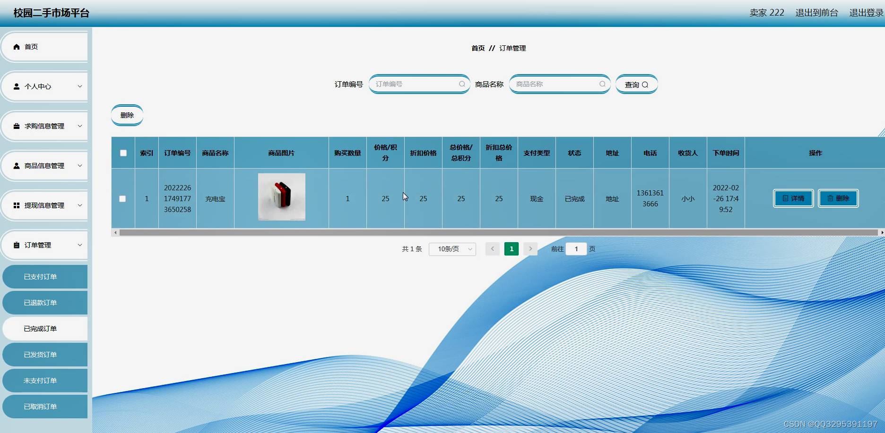Image resolution: width=885 pixels, height=433 pixels.
Task: Click the 小小 recipient cell
Action: click(688, 199)
